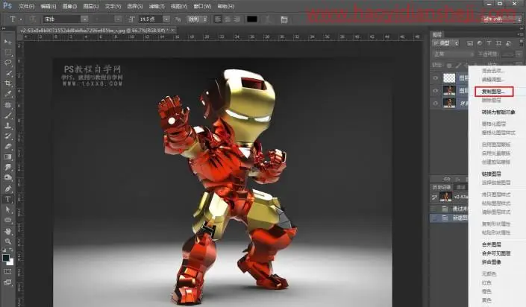The height and width of the screenshot is (307, 526).
Task: Select the Horizontal Type tool in toolbox
Action: tap(7, 199)
